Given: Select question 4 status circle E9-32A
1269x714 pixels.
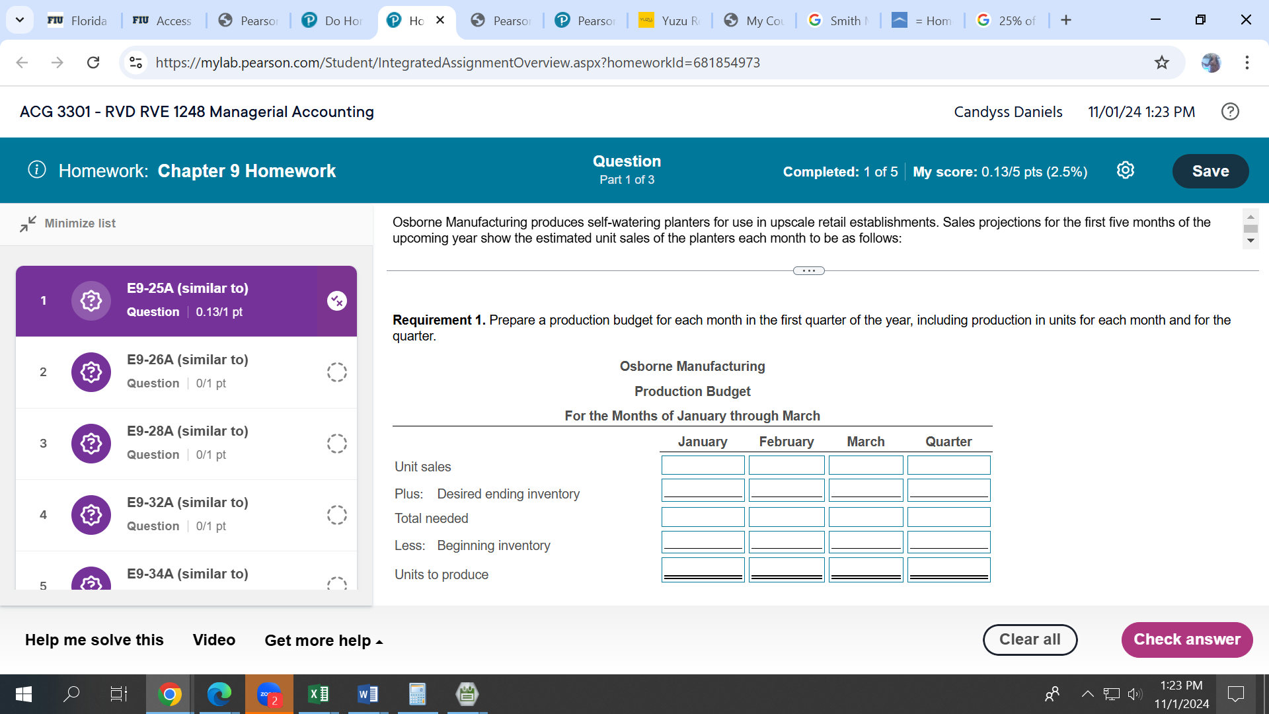Looking at the screenshot, I should [336, 515].
